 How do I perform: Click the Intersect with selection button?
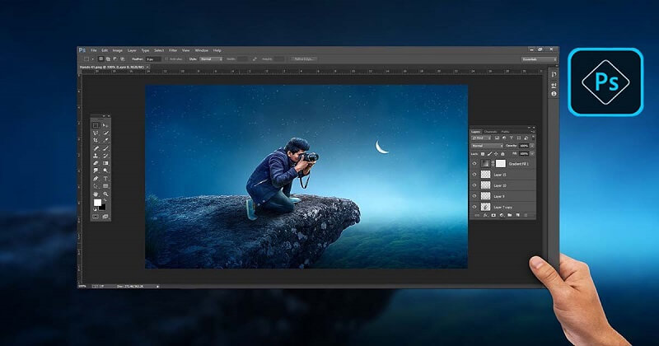click(122, 59)
